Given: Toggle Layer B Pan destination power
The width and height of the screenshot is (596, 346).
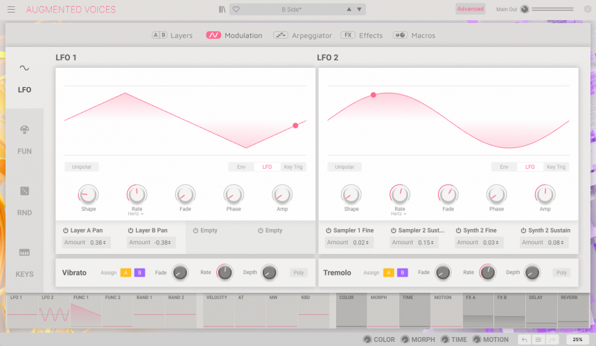Looking at the screenshot, I should [x=130, y=230].
